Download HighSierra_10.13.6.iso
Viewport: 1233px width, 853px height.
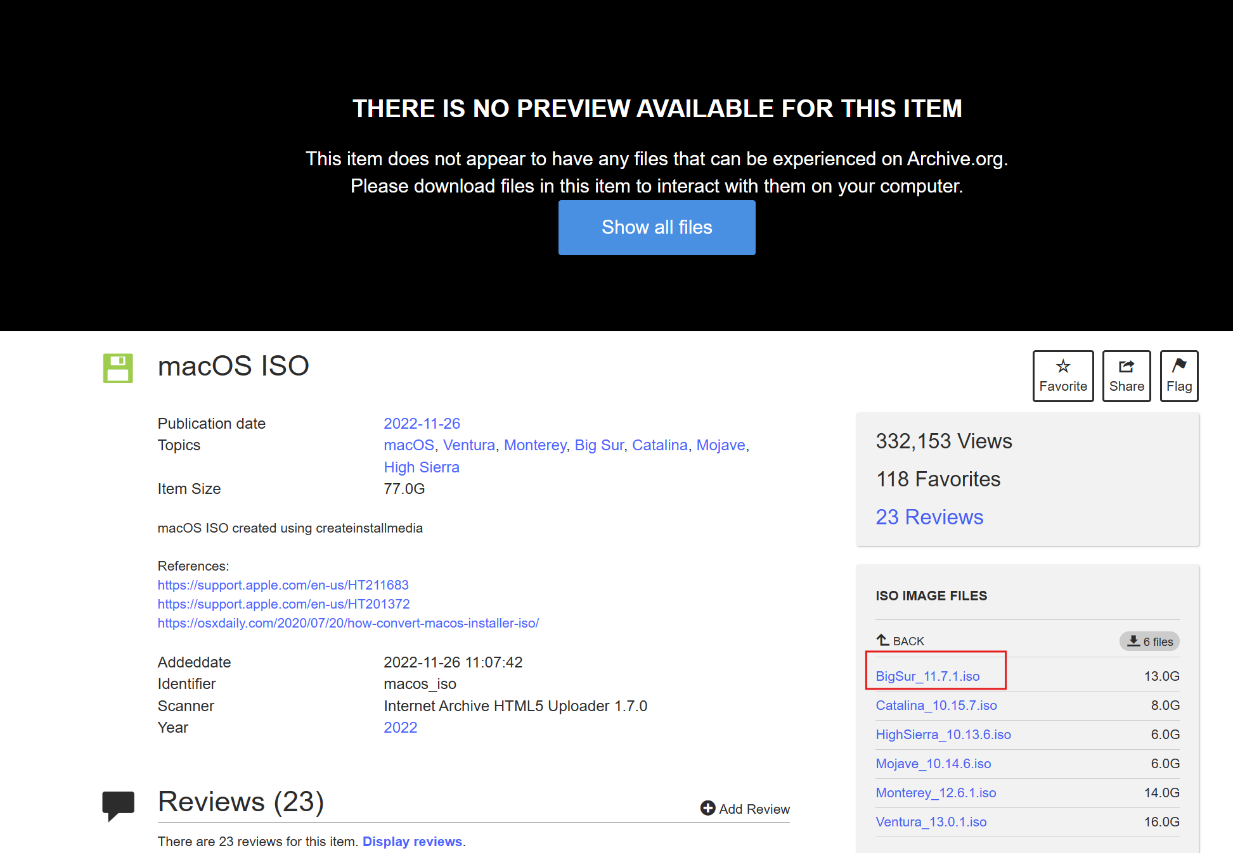tap(943, 735)
